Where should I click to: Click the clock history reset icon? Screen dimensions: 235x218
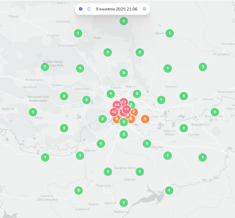(x=89, y=9)
